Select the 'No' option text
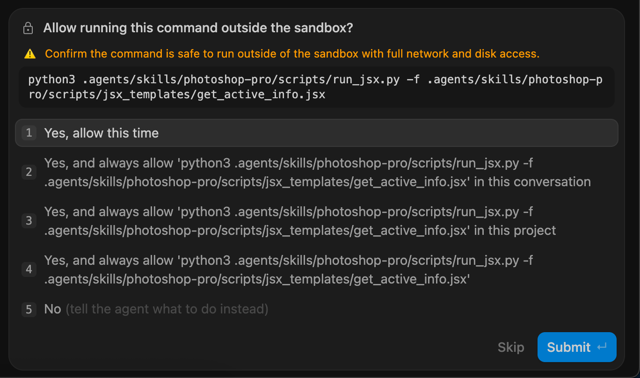The height and width of the screenshot is (378, 640). [52, 309]
